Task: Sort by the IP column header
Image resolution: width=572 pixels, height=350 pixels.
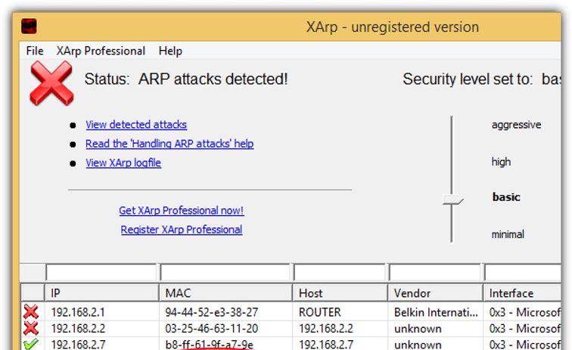Action: (x=101, y=293)
